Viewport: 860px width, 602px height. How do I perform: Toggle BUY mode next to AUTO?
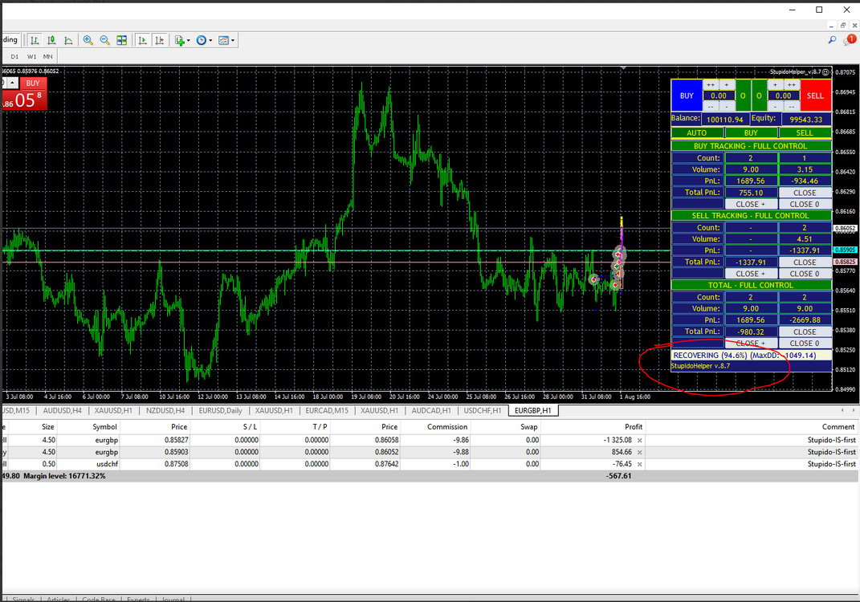751,132
